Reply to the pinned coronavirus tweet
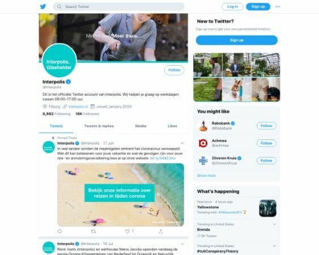 coord(59,231)
